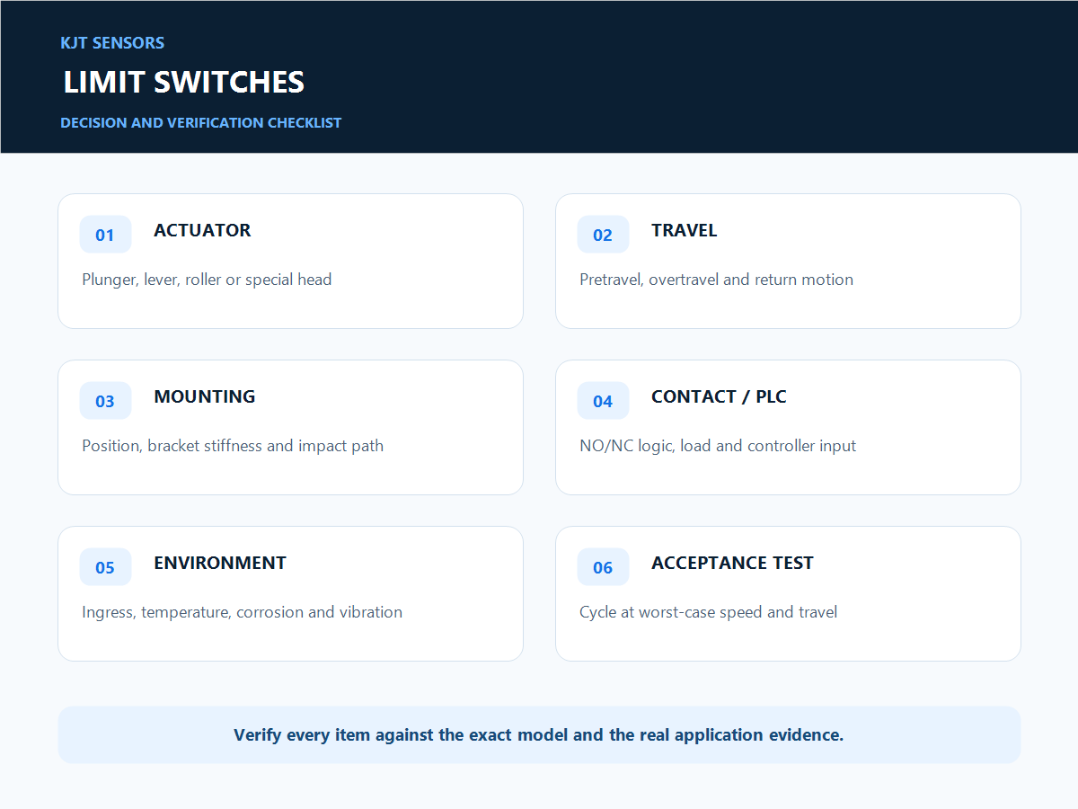Image resolution: width=1078 pixels, height=809 pixels.
Task: Select the MOUNTING card heading
Action: [x=205, y=396]
